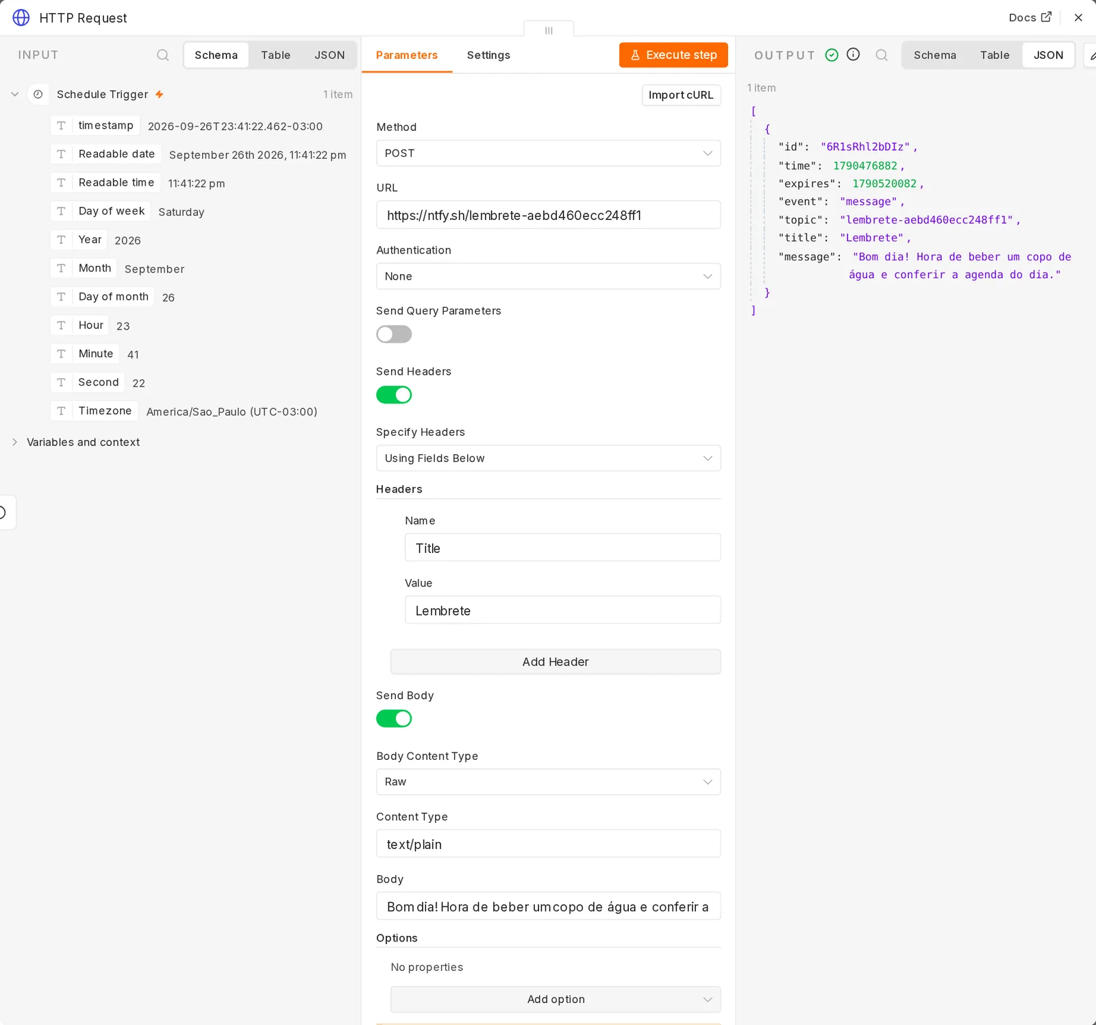The width and height of the screenshot is (1096, 1025).
Task: Open Docs external link
Action: [1030, 18]
